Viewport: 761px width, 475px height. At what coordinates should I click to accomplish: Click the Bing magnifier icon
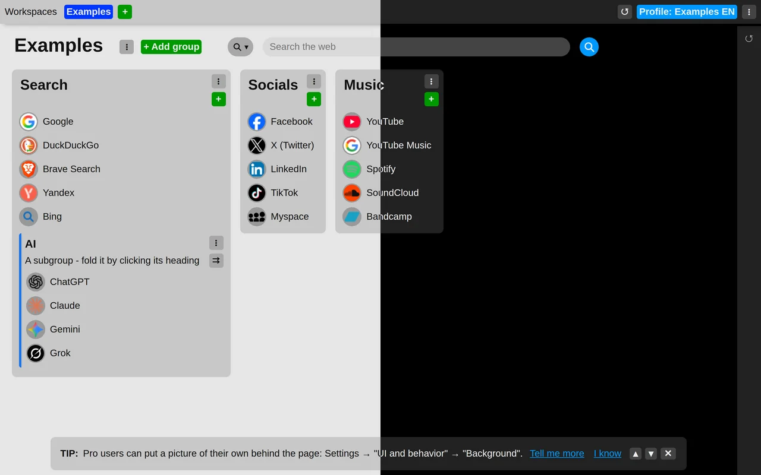tap(29, 217)
